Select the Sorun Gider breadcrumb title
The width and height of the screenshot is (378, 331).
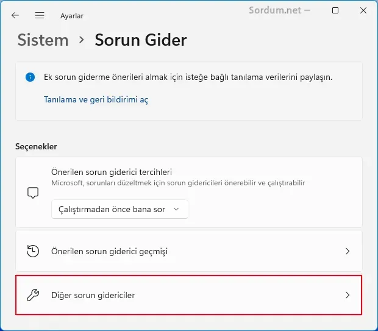click(141, 40)
